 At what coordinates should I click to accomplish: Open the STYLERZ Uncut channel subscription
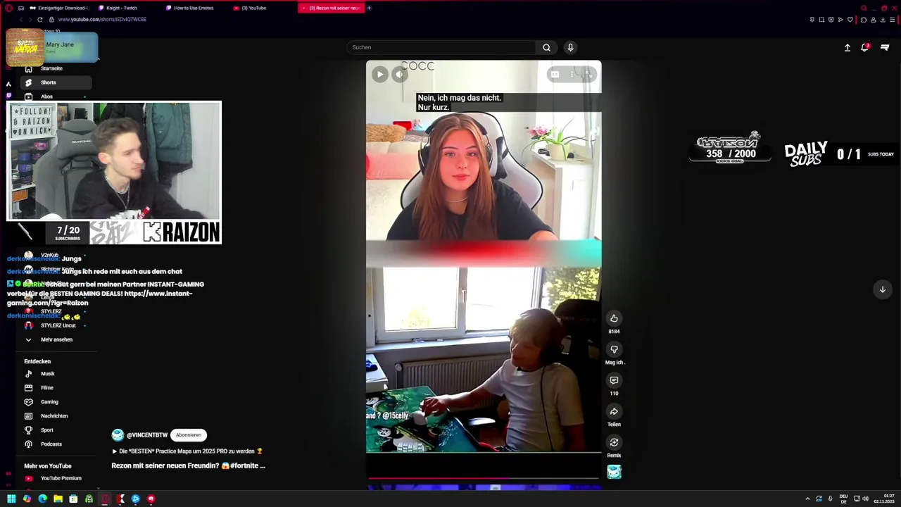click(56, 325)
